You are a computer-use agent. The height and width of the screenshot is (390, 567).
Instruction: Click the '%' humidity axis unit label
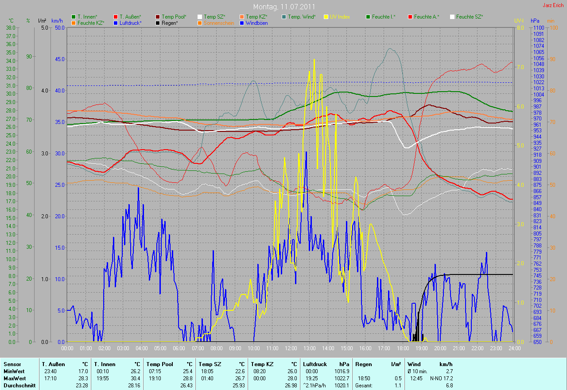tap(28, 21)
